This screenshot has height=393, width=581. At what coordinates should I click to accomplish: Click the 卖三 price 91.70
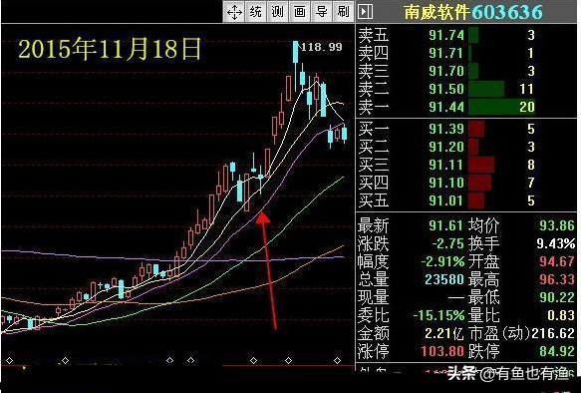[446, 71]
